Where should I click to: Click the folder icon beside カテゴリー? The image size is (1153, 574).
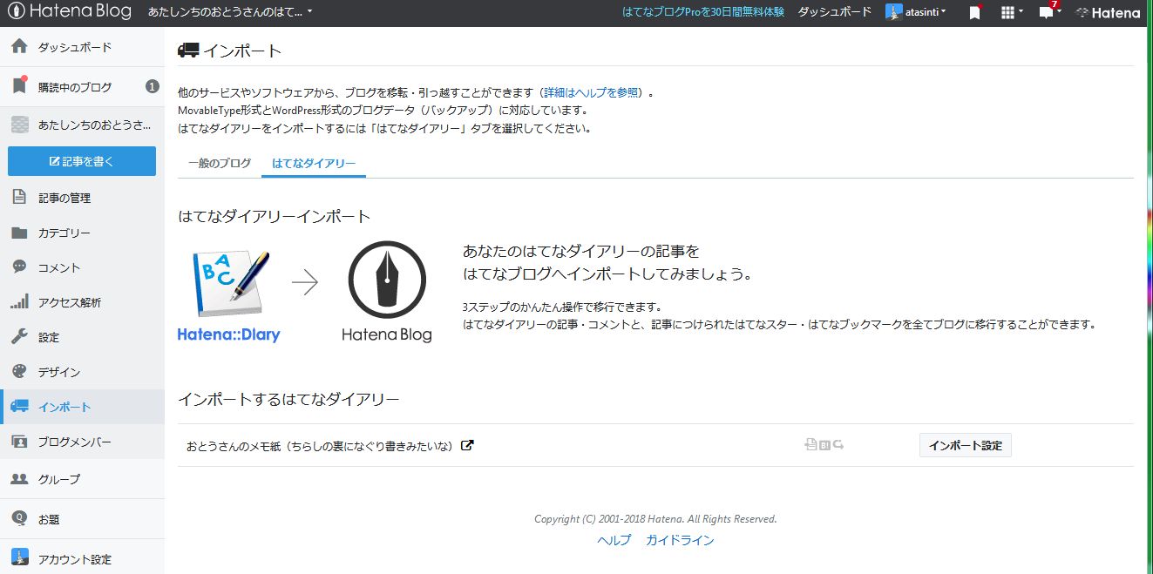[19, 233]
